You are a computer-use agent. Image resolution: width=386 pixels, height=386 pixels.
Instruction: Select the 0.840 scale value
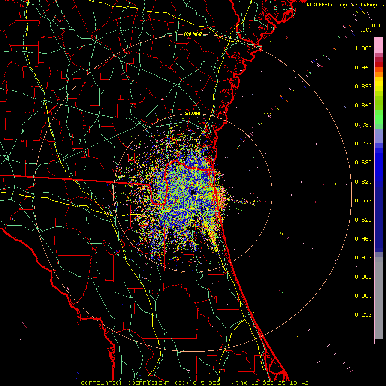pyautogui.click(x=363, y=106)
